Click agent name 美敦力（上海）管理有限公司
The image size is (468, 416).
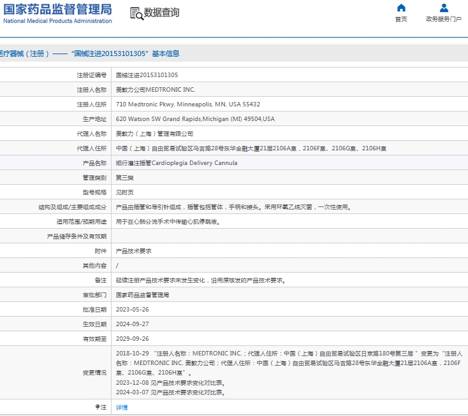[x=154, y=134]
